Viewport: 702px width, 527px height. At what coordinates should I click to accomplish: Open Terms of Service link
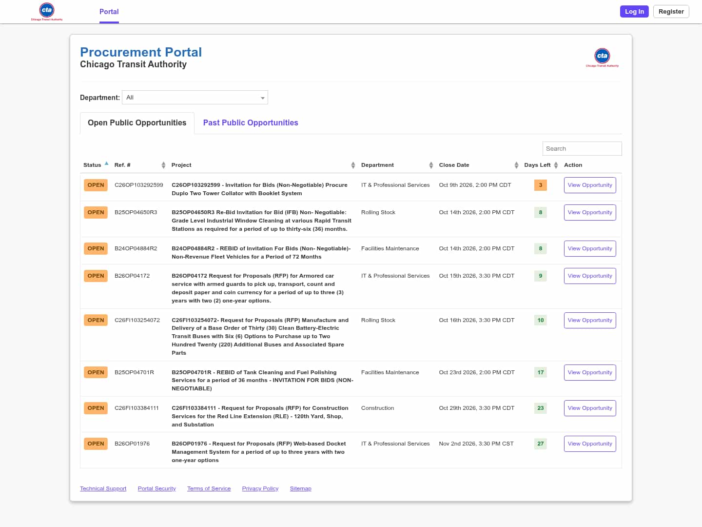point(209,489)
